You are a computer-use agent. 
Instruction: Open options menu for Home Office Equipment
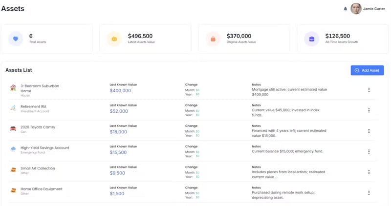tap(369, 192)
